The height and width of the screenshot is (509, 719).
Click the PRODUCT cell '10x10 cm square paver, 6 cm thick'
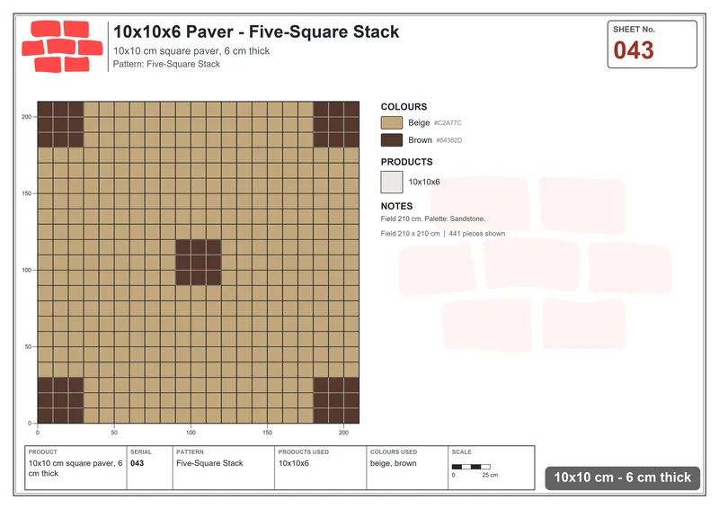point(75,469)
